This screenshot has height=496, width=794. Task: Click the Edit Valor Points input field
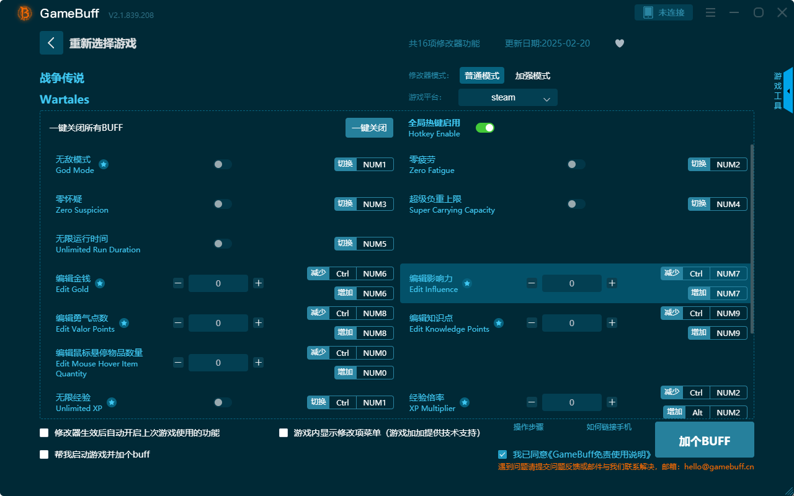(x=218, y=322)
